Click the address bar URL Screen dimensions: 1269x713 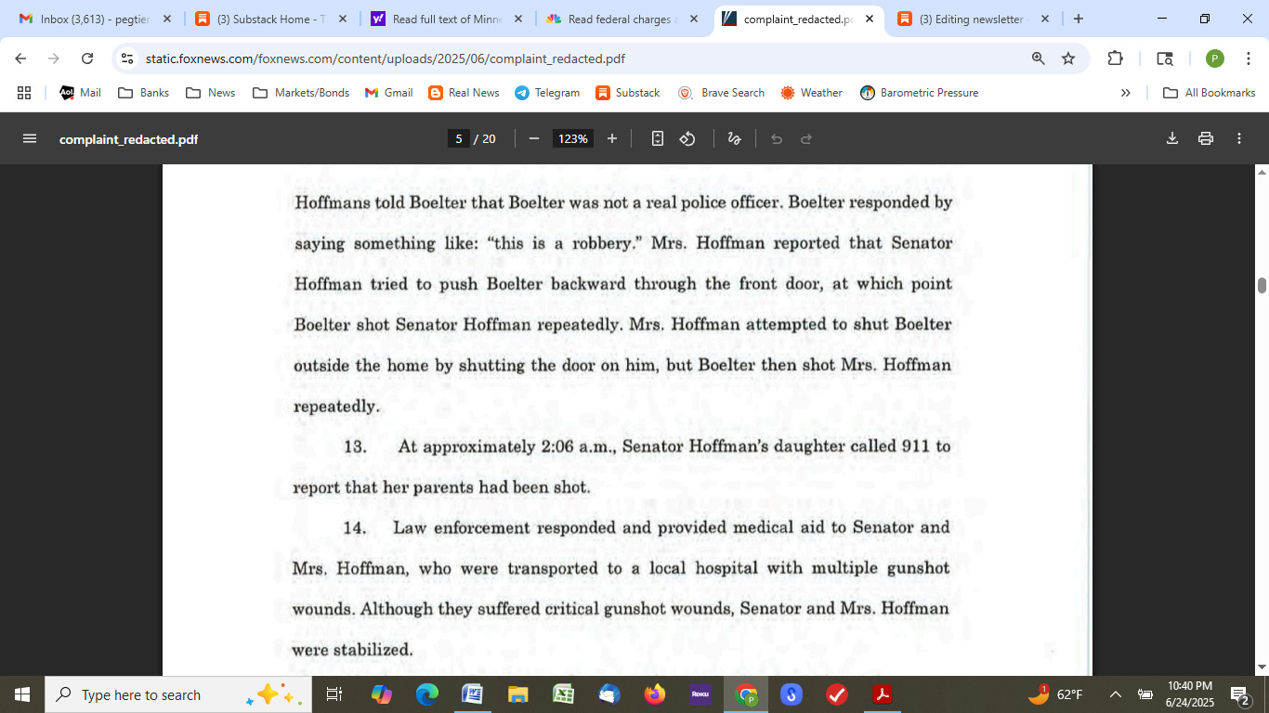coord(386,58)
